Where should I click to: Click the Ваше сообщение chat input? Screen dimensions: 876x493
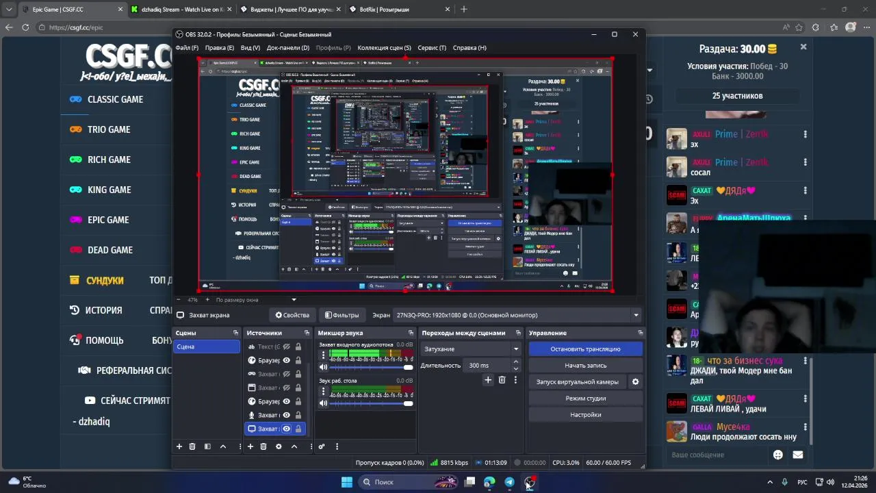(x=719, y=455)
